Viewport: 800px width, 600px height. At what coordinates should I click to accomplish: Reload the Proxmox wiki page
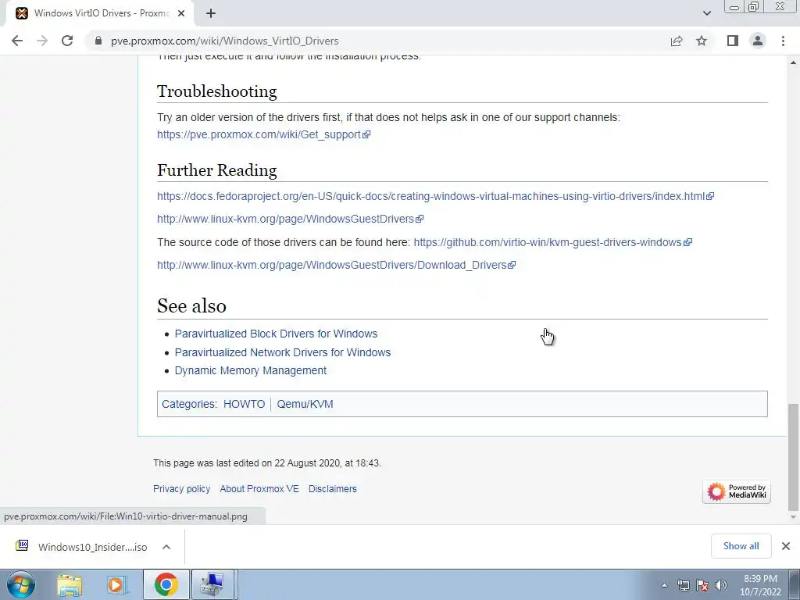coord(67,41)
